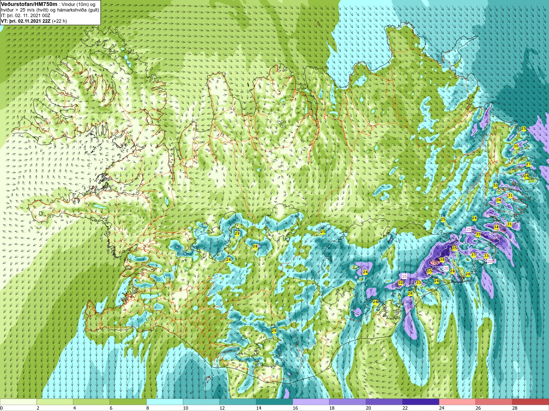The image size is (549, 411).
Task: Click the yellow gust label 29
Action: (x=237, y=234)
